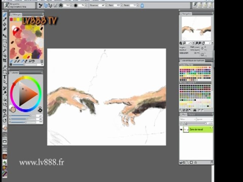The width and height of the screenshot is (243, 182).
Task: Toggle the preserve transparency icon above the layer list
Action: coord(181,124)
